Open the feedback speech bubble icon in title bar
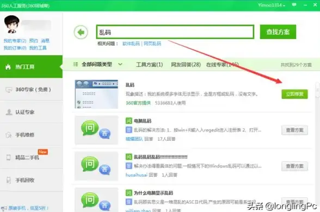Viewport: 320px width, 212px height. [294, 5]
